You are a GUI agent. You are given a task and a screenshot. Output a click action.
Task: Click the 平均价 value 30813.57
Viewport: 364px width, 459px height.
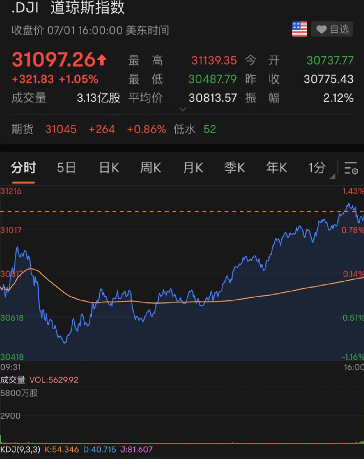213,98
